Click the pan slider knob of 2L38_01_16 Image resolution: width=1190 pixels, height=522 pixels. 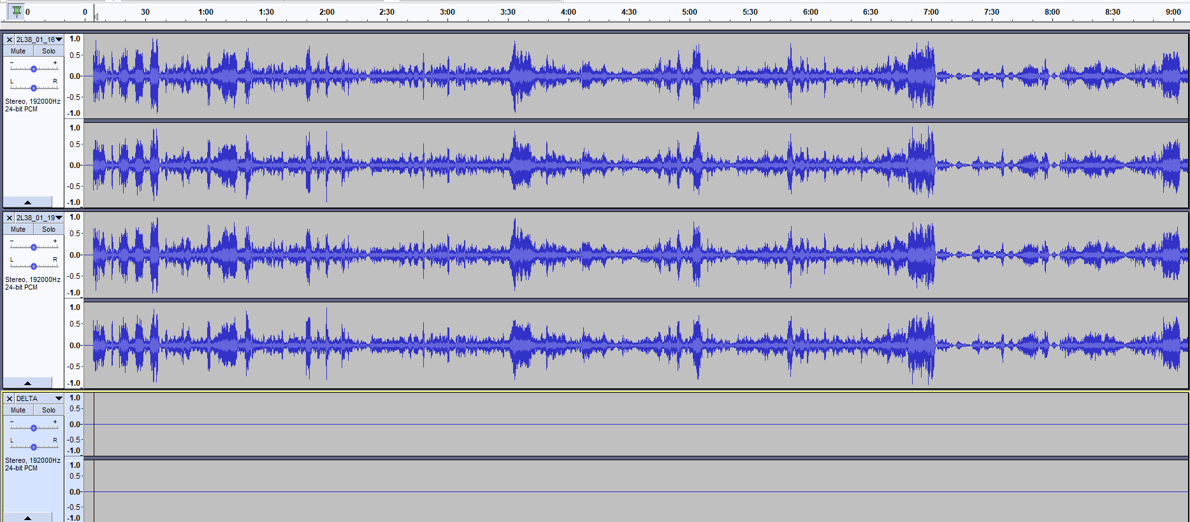34,88
